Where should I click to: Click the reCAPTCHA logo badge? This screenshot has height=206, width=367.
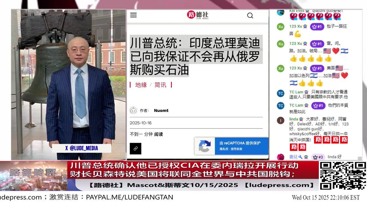coord(204,146)
